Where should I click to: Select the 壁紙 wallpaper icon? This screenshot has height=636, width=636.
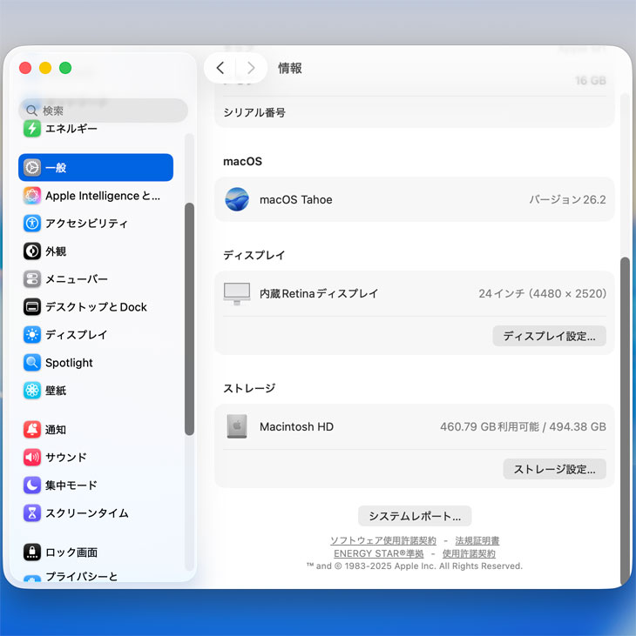[32, 391]
